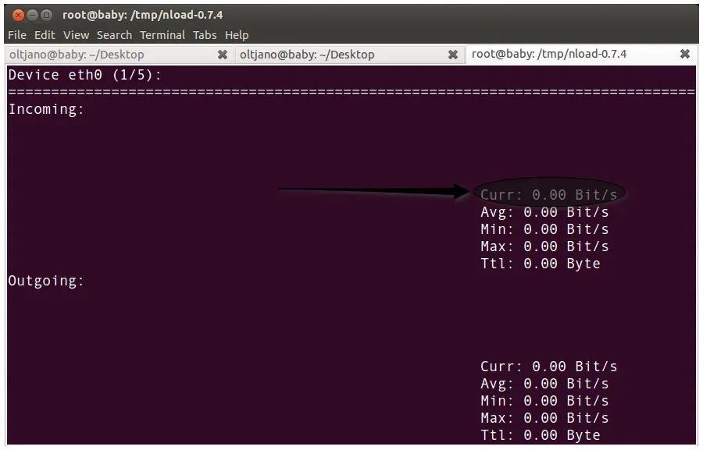
Task: Click the Outgoing Ttl 0.00 Byte value
Action: 542,435
